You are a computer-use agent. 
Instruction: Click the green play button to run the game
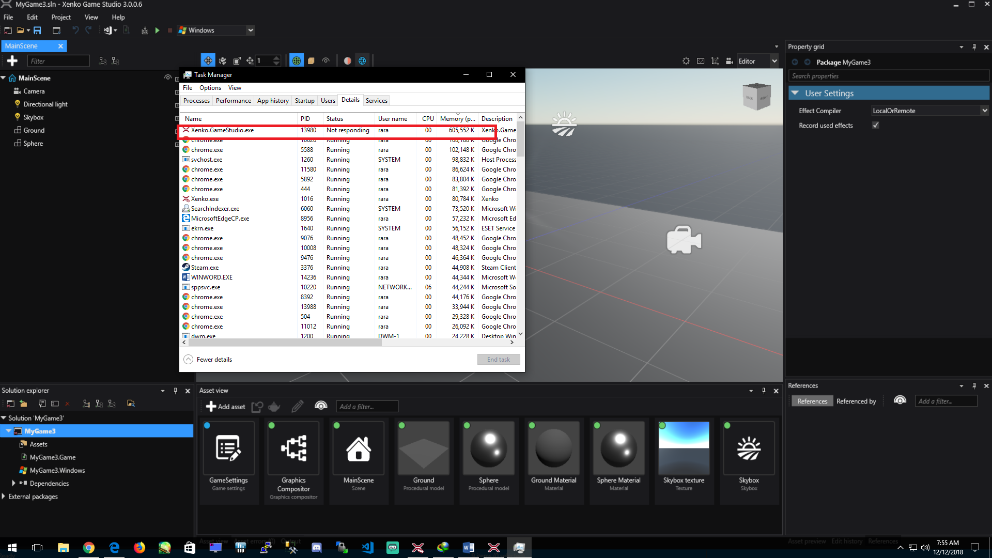[x=158, y=30]
